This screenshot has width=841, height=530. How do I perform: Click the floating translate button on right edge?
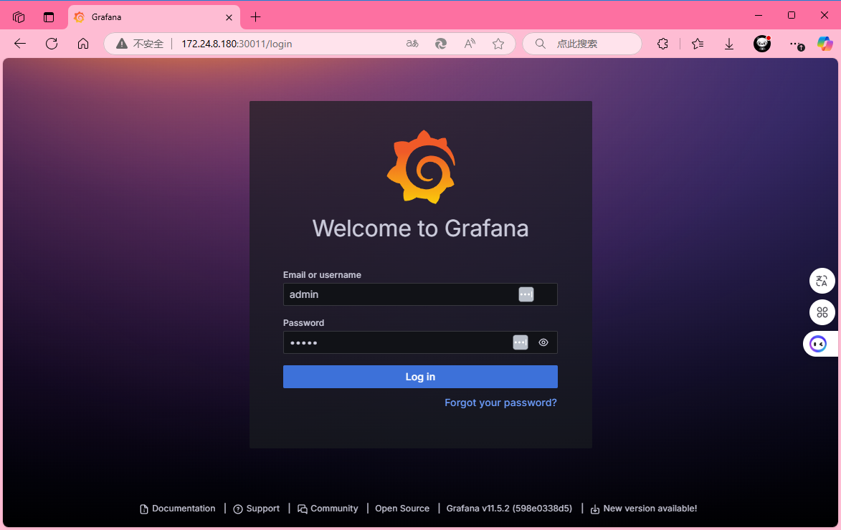pyautogui.click(x=822, y=281)
